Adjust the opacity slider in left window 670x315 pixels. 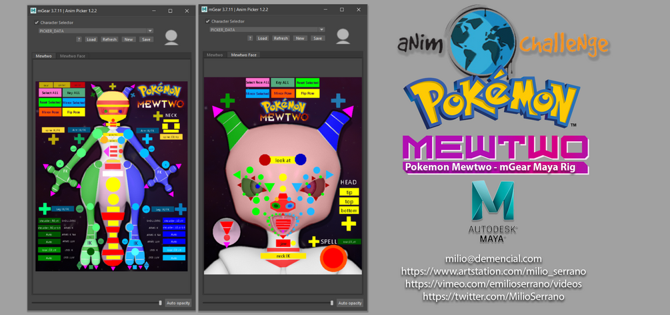point(160,302)
